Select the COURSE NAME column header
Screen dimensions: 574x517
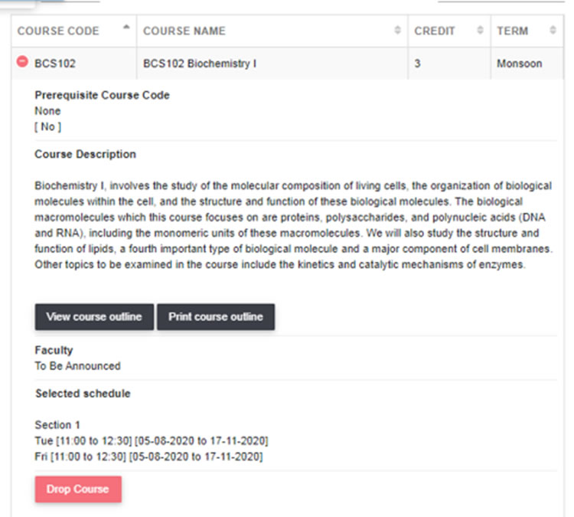pos(272,31)
